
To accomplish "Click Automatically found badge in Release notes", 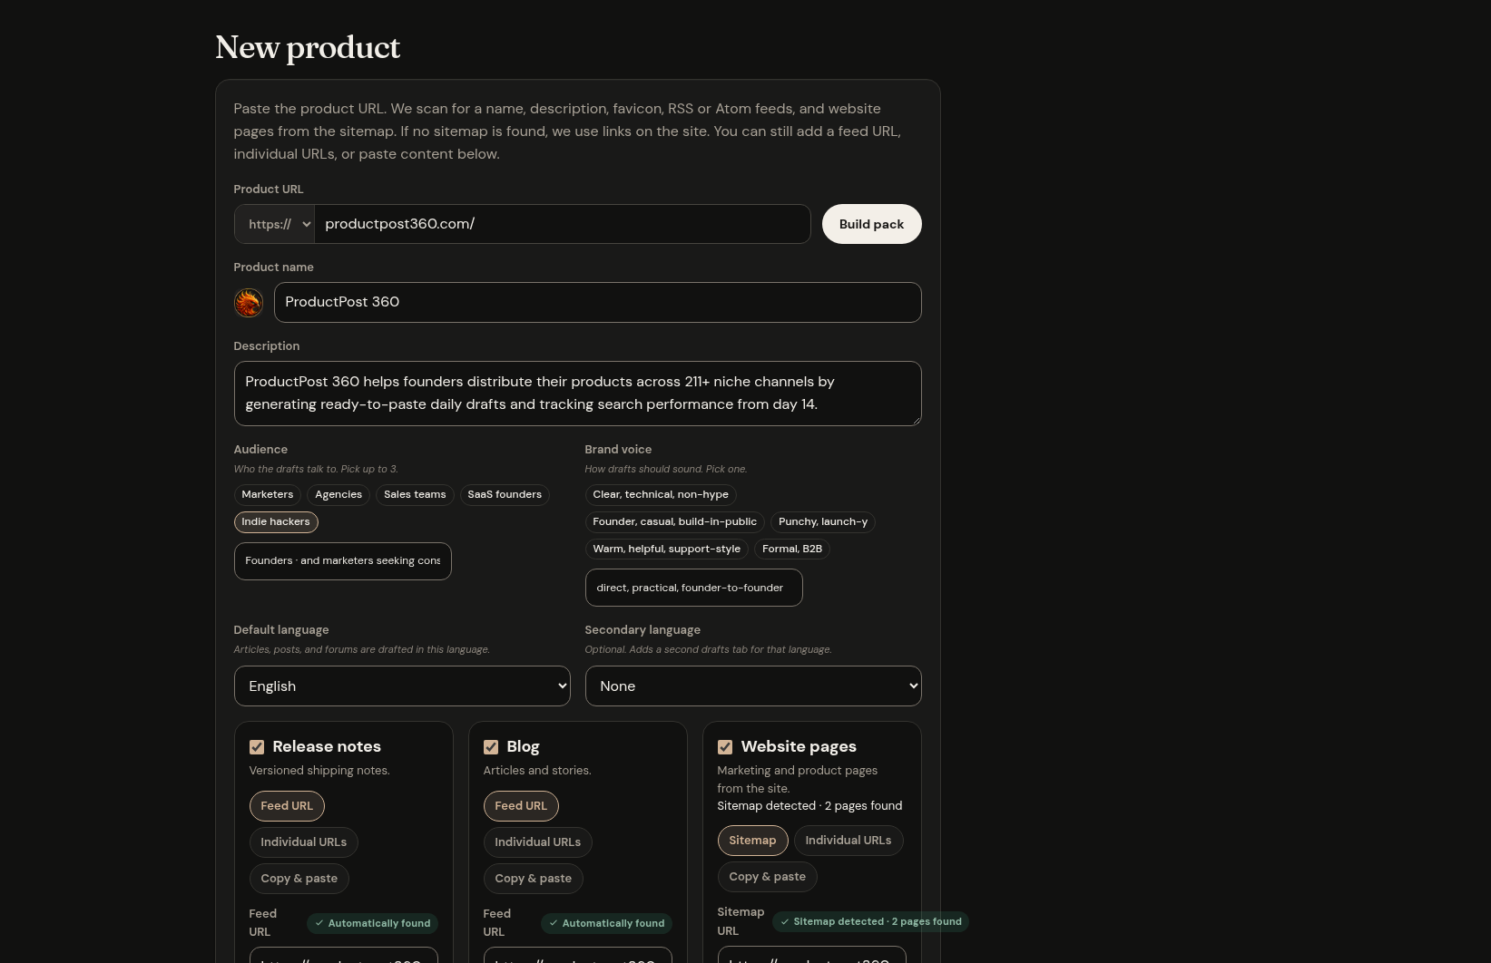I will pyautogui.click(x=372, y=923).
